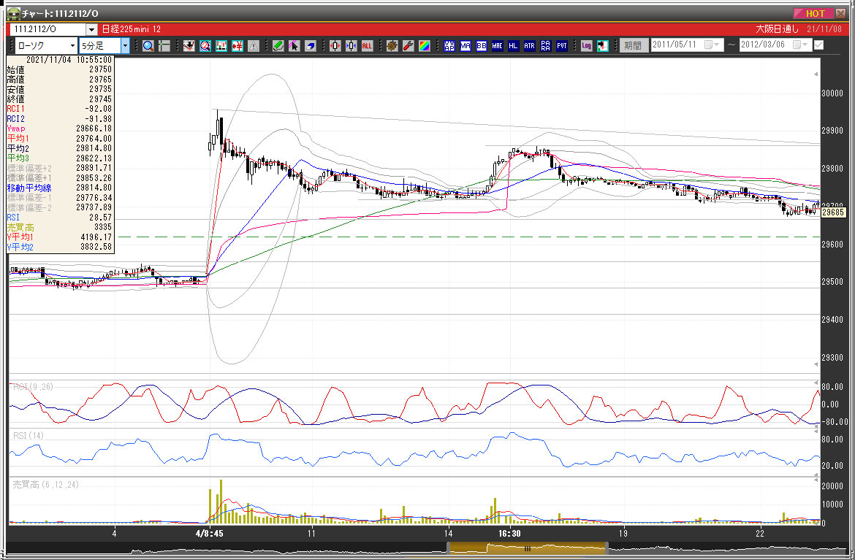
Task: Toggle the BB Bollinger Bands indicator
Action: [x=482, y=46]
